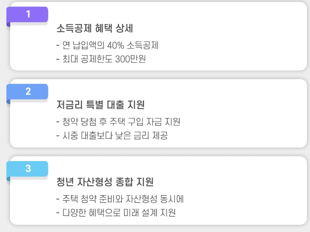
Task: Click the line 주택 청약 준비와 자산형성 동시에
Action: 120,199
